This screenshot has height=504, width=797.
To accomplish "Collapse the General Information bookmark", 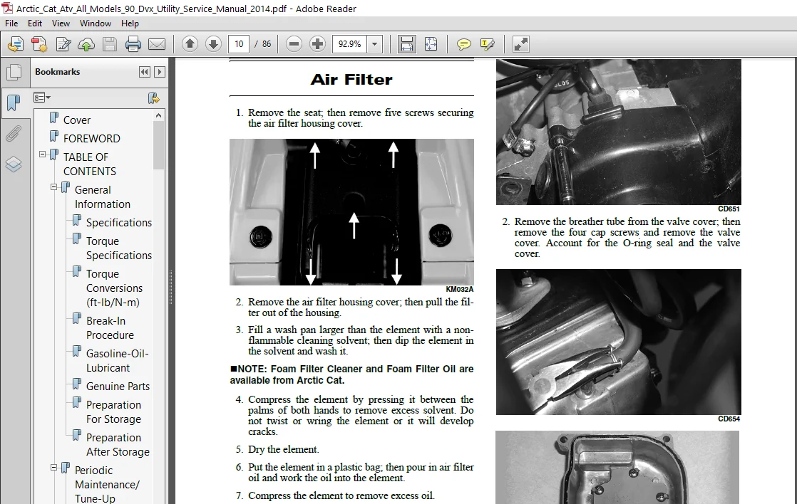I will coord(53,187).
